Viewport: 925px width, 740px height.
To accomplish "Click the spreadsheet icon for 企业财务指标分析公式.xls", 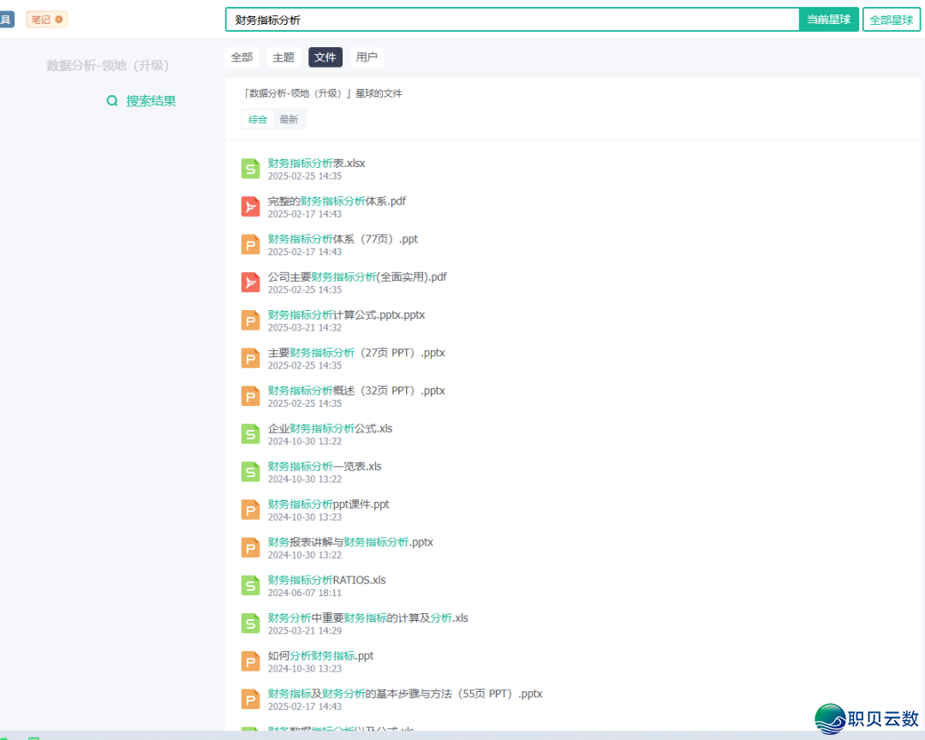I will click(x=251, y=433).
